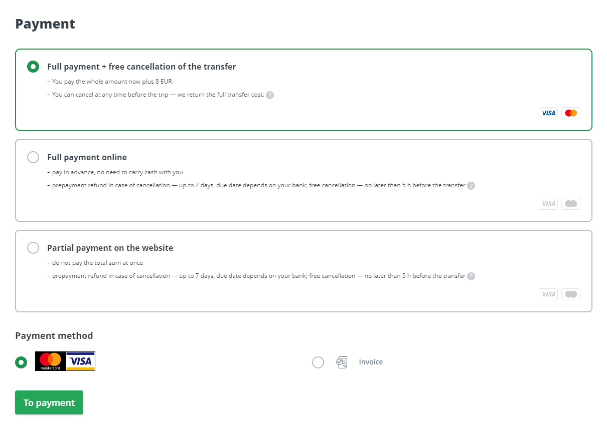Select Full payment + free cancellation radio button
This screenshot has height=429, width=607.
[33, 67]
